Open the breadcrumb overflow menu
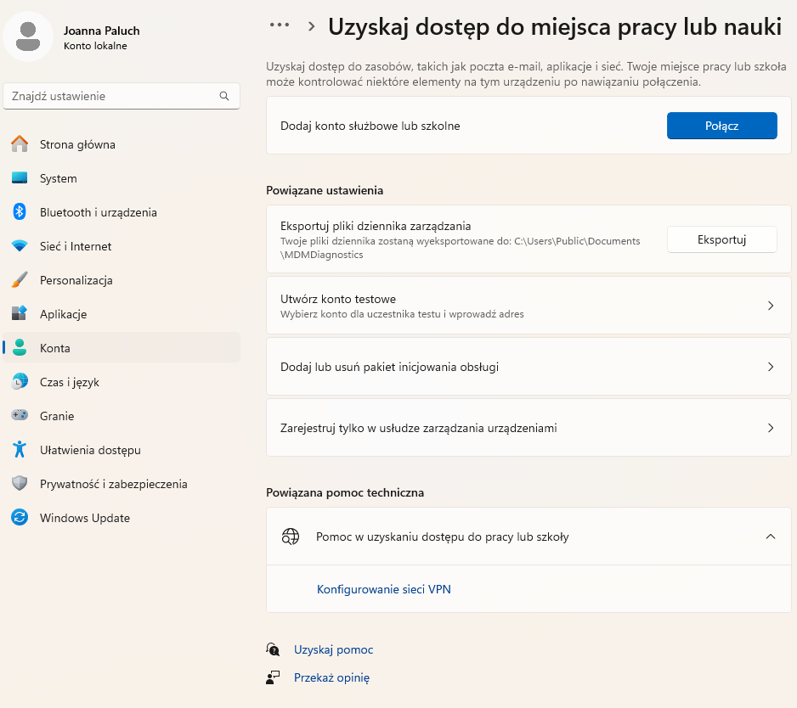 (x=279, y=25)
